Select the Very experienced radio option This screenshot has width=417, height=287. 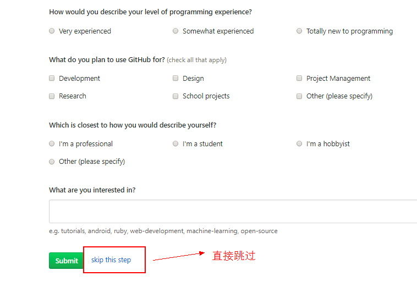(52, 31)
